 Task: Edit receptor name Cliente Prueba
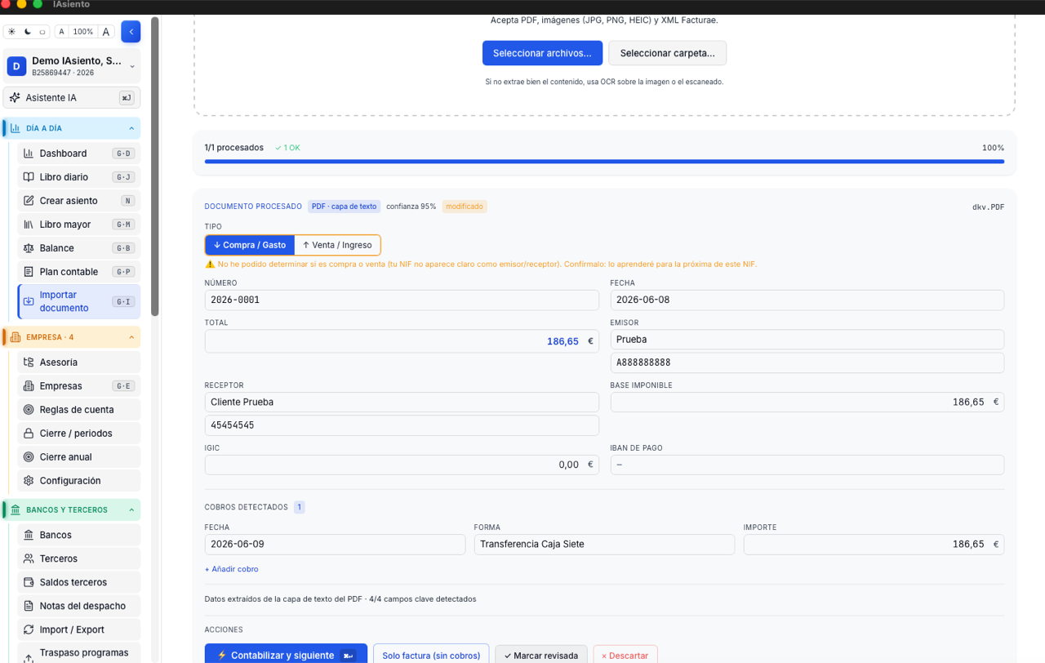402,402
